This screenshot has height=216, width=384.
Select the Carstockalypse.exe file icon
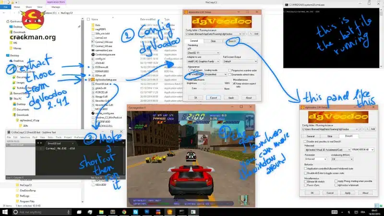tap(93, 54)
